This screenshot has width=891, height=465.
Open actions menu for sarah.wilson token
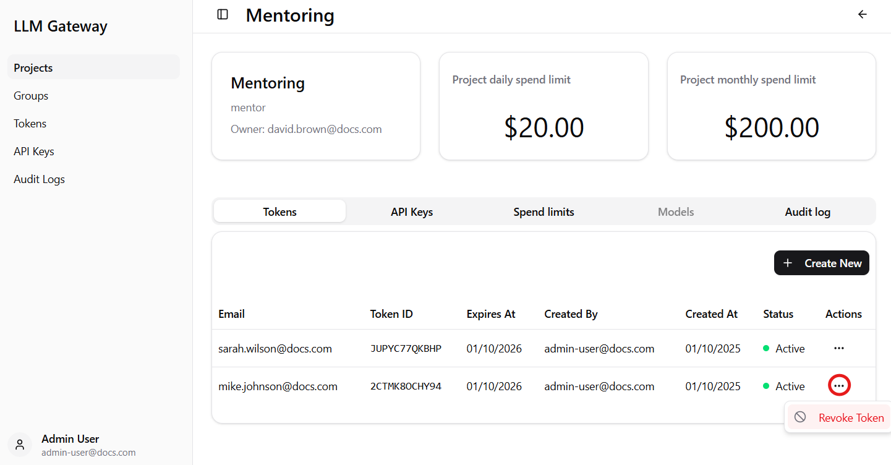click(x=838, y=348)
